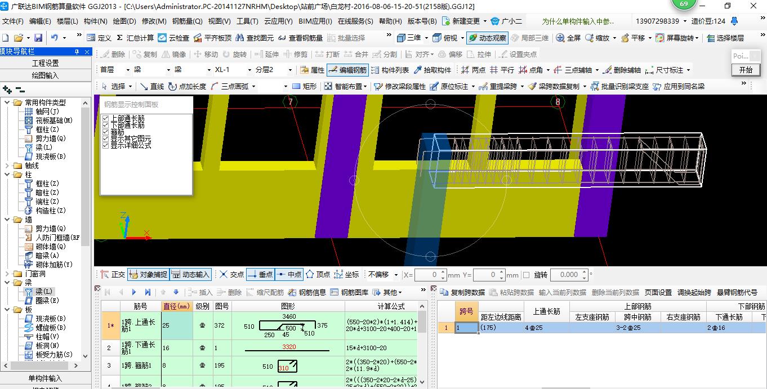Open 云检查 cloud check tool
Image resolution: width=767 pixels, height=389 pixels.
[173, 38]
